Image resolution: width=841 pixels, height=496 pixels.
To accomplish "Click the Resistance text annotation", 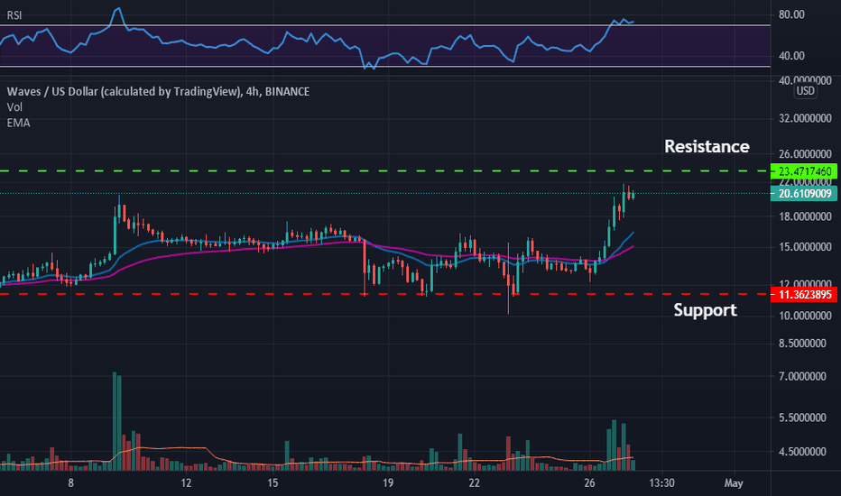I will click(x=707, y=146).
